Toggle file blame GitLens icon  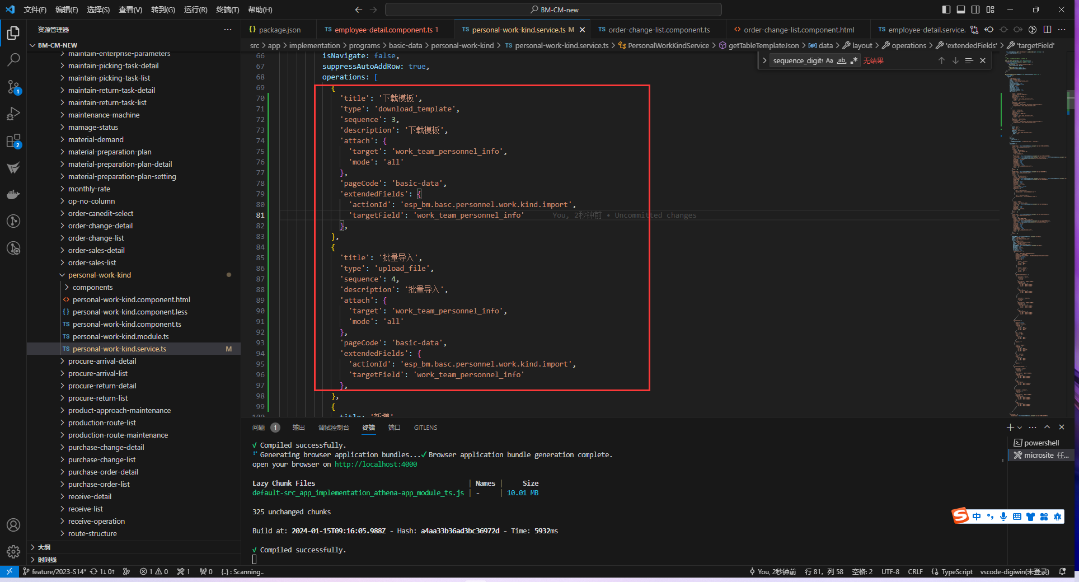pyautogui.click(x=1033, y=30)
